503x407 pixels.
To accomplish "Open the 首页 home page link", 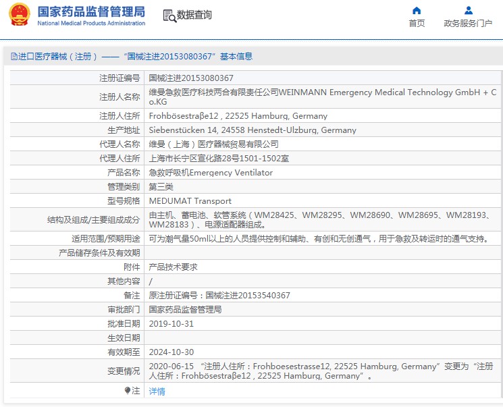I will pos(417,24).
